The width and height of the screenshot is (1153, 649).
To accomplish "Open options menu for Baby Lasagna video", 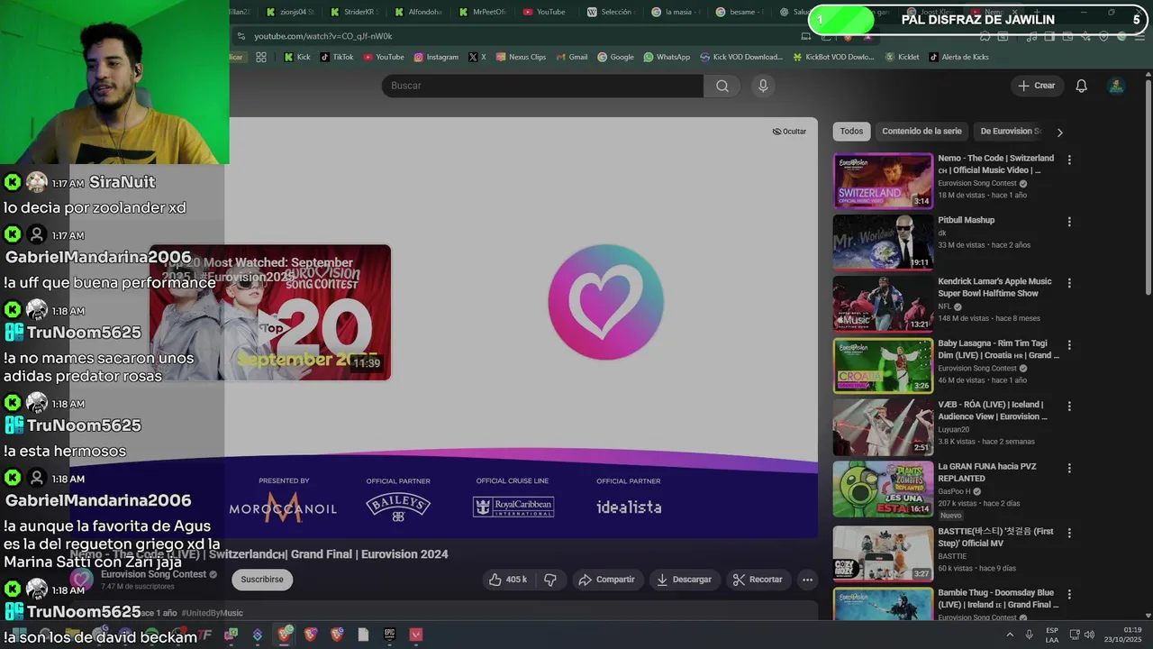I will (x=1069, y=344).
